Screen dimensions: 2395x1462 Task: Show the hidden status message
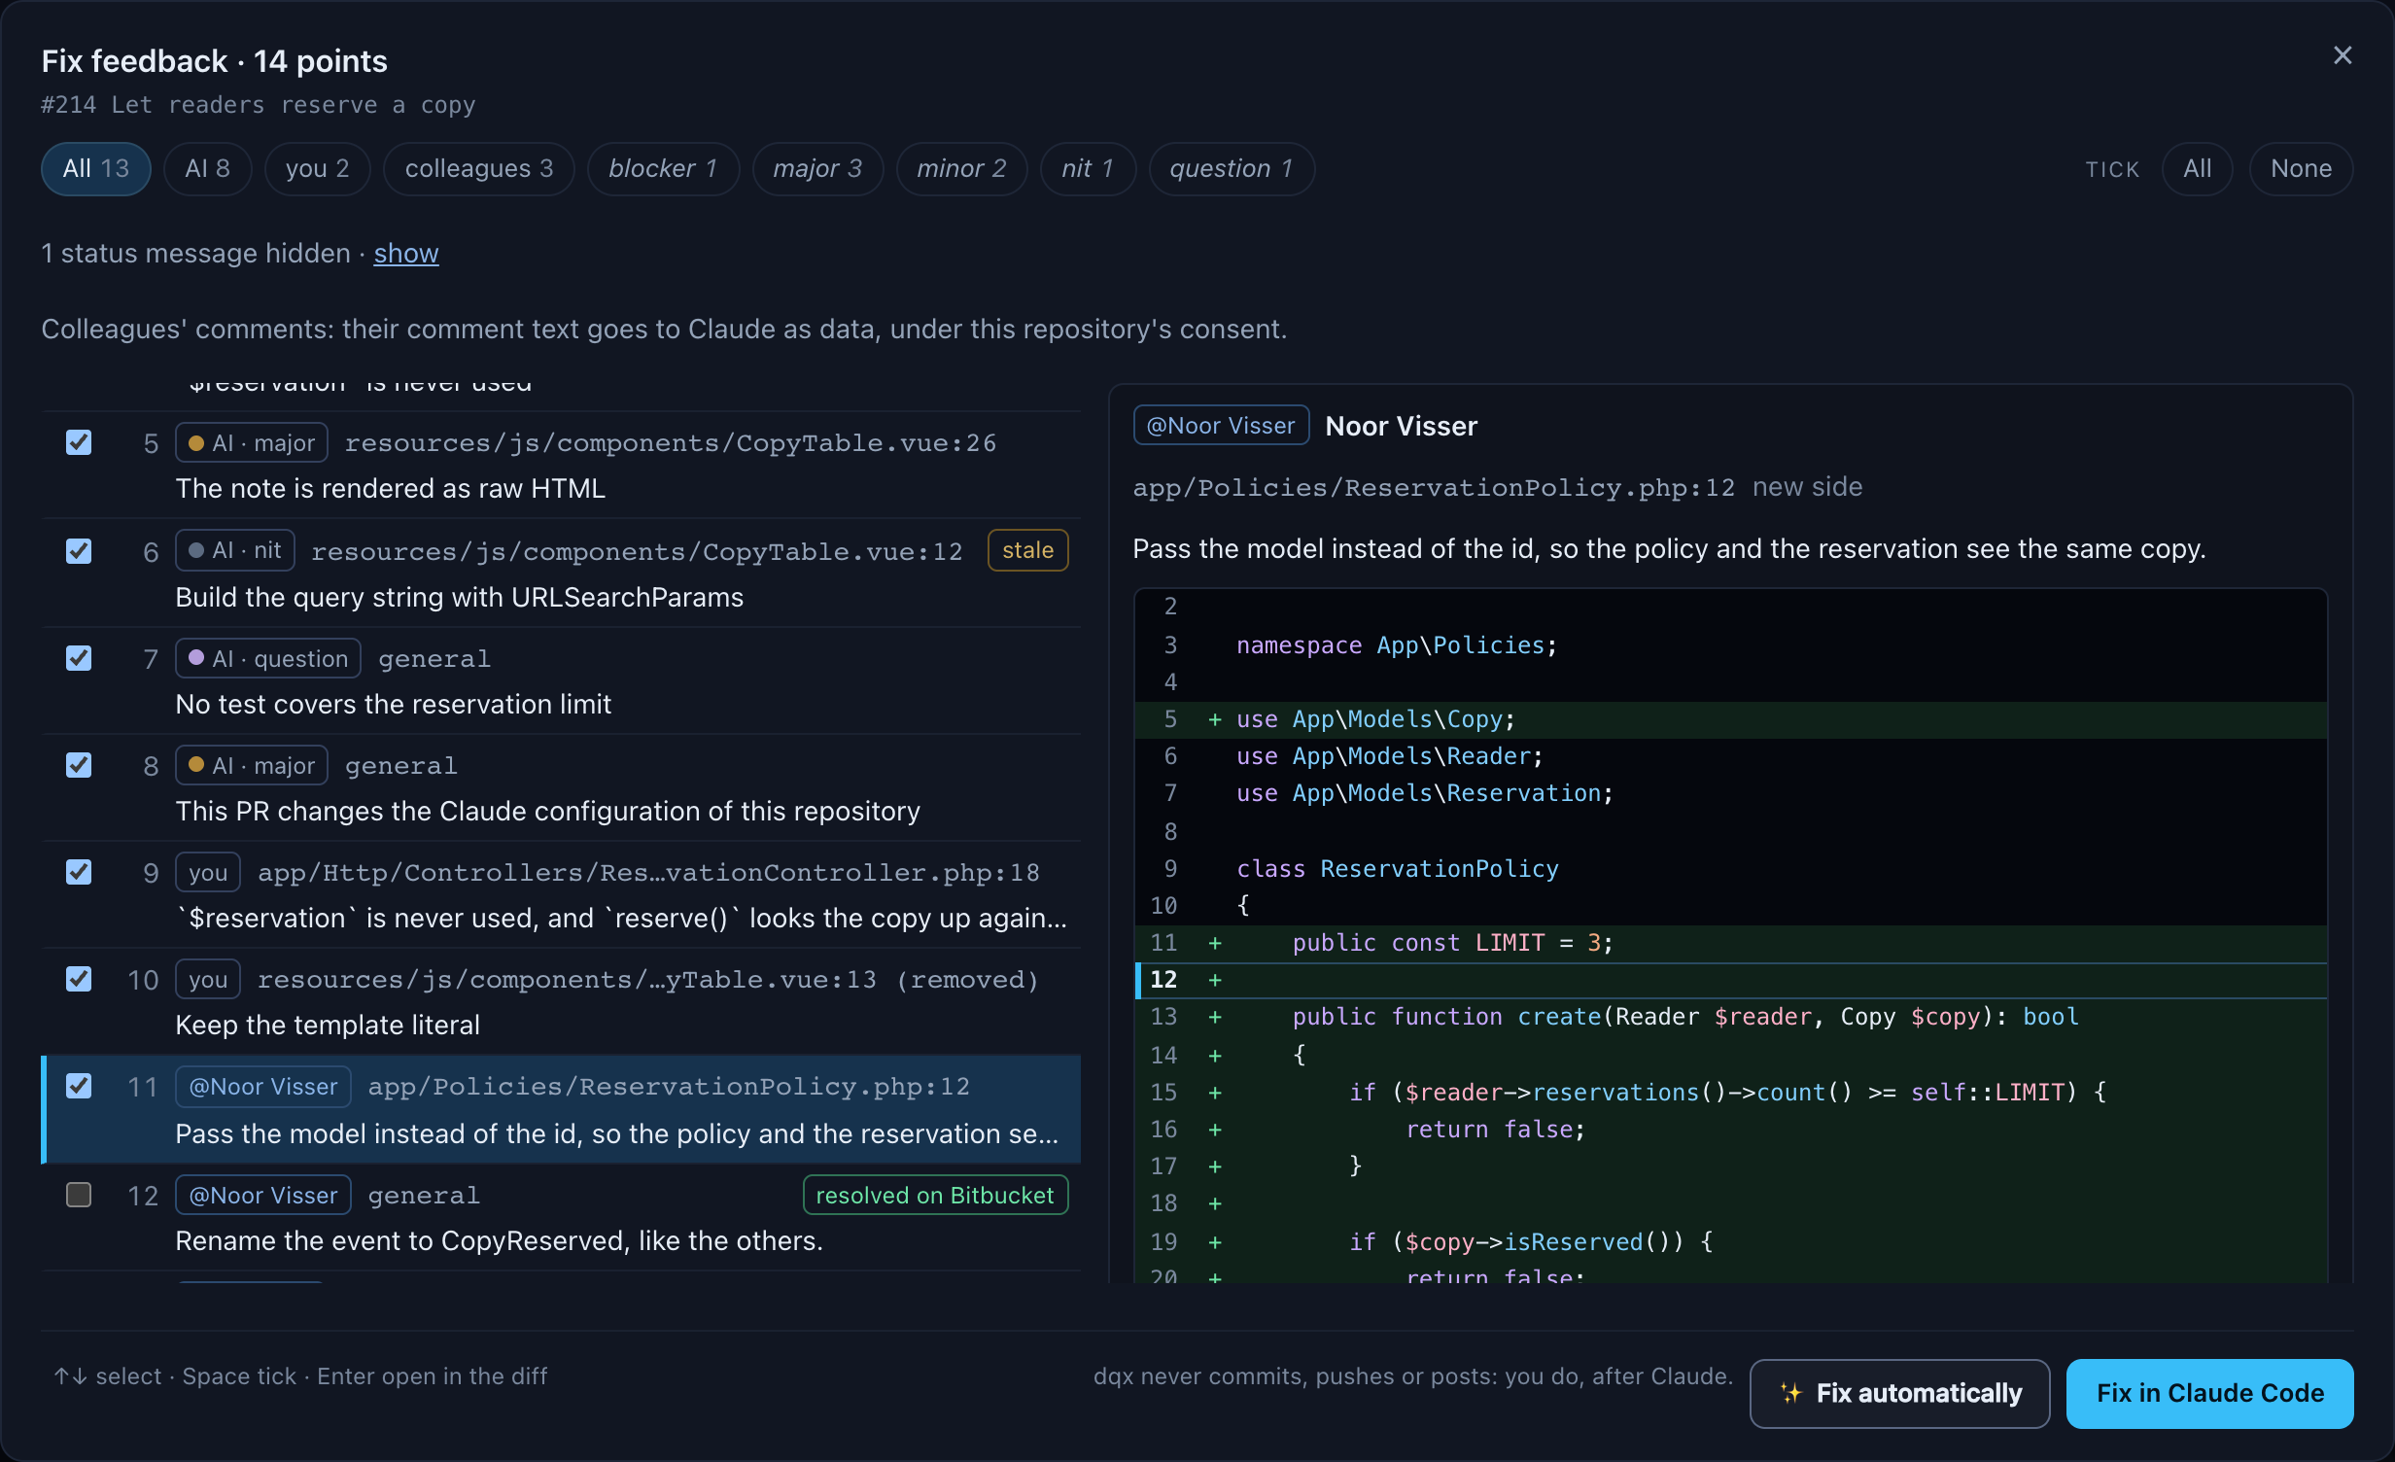pyautogui.click(x=406, y=254)
